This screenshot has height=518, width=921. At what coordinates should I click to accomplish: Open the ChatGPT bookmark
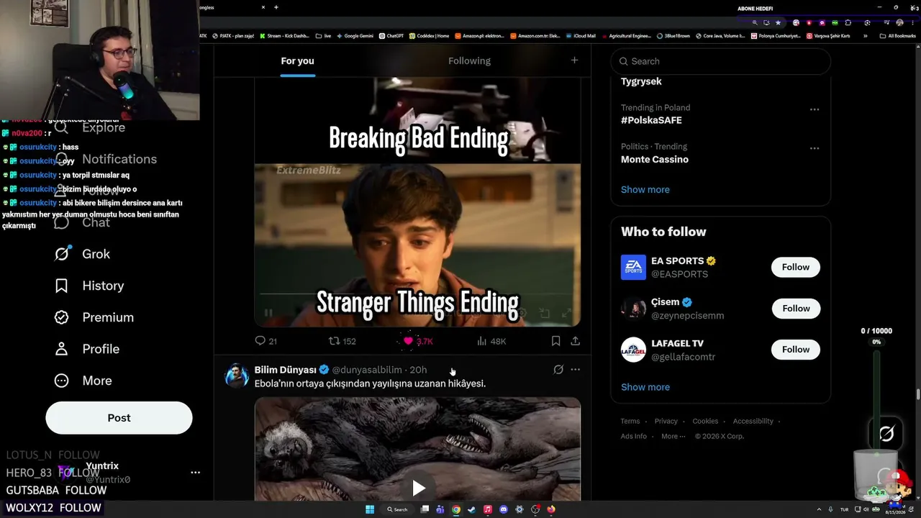point(391,35)
